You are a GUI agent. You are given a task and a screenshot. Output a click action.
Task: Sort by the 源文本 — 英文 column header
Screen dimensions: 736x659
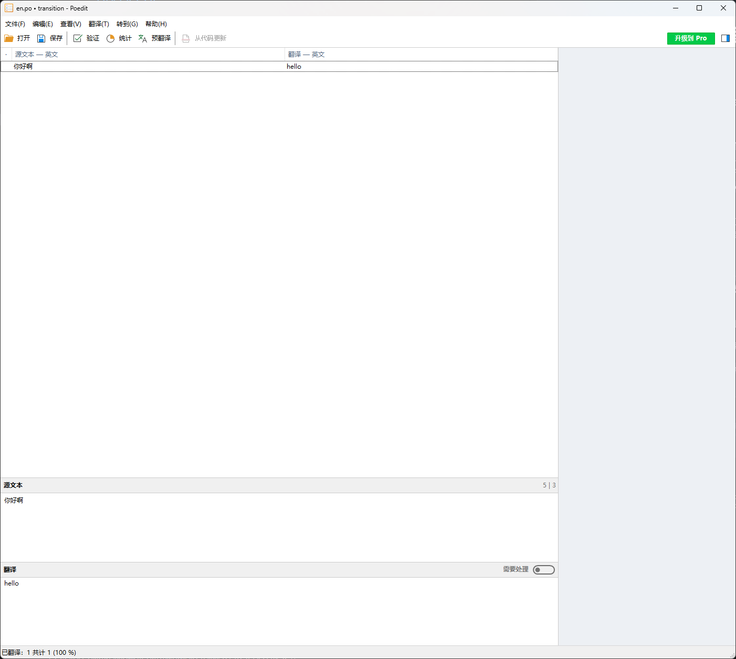coord(148,55)
